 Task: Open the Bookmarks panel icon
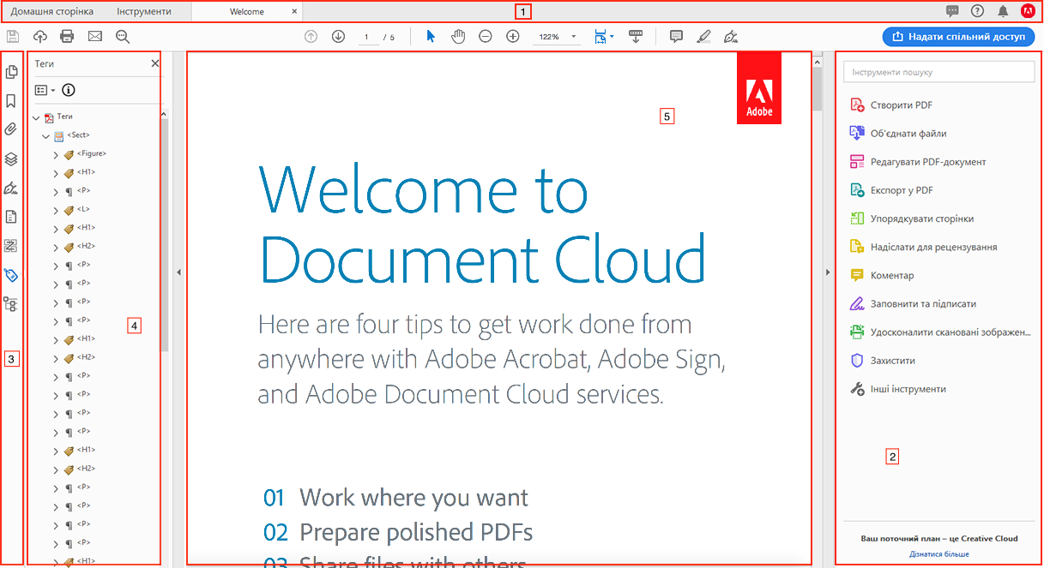(11, 101)
